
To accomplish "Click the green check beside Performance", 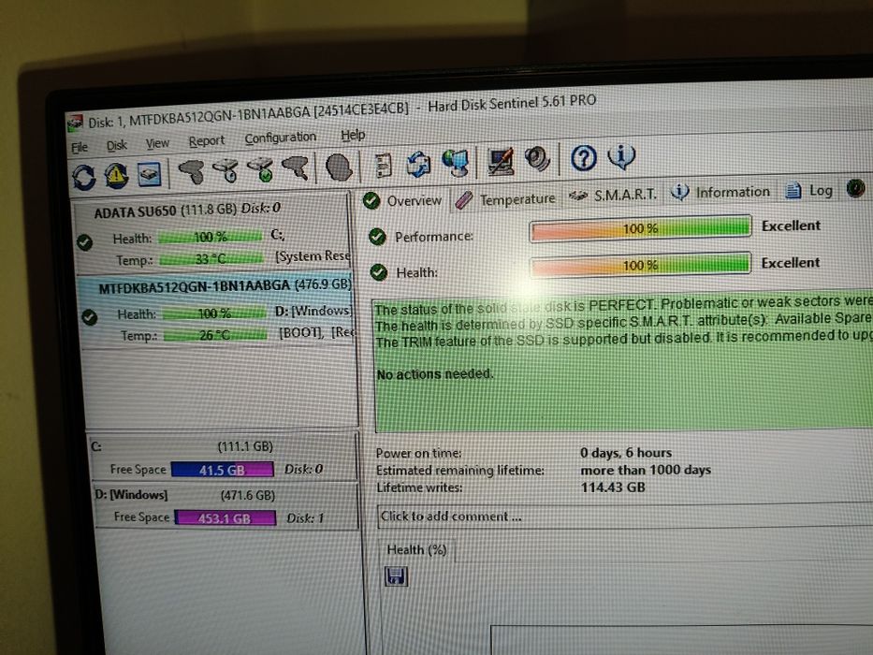I will click(x=377, y=237).
